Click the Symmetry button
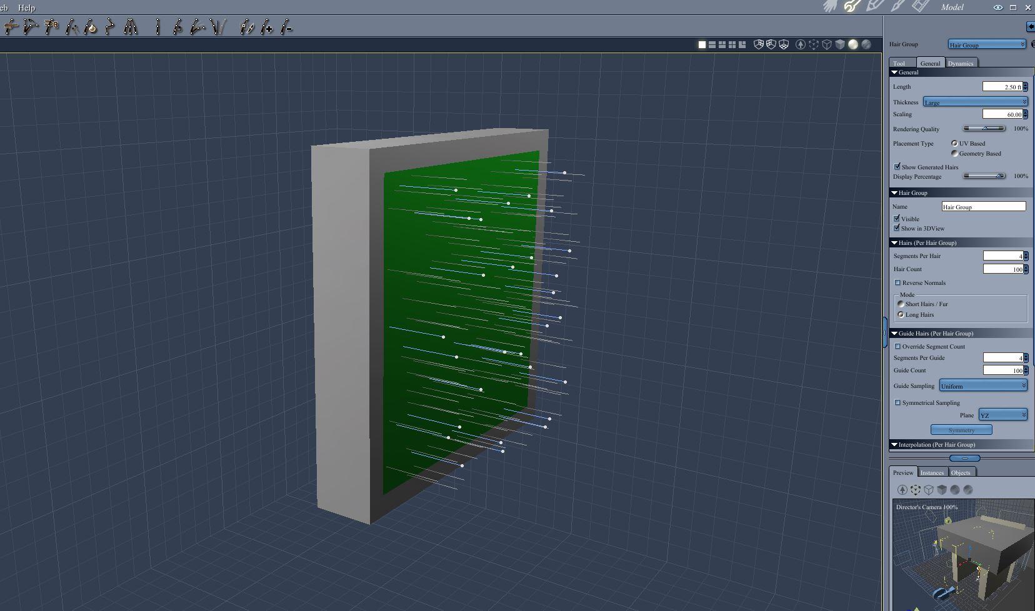The width and height of the screenshot is (1035, 611). (x=961, y=430)
